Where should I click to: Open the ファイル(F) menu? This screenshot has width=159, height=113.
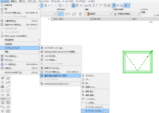point(5,1)
